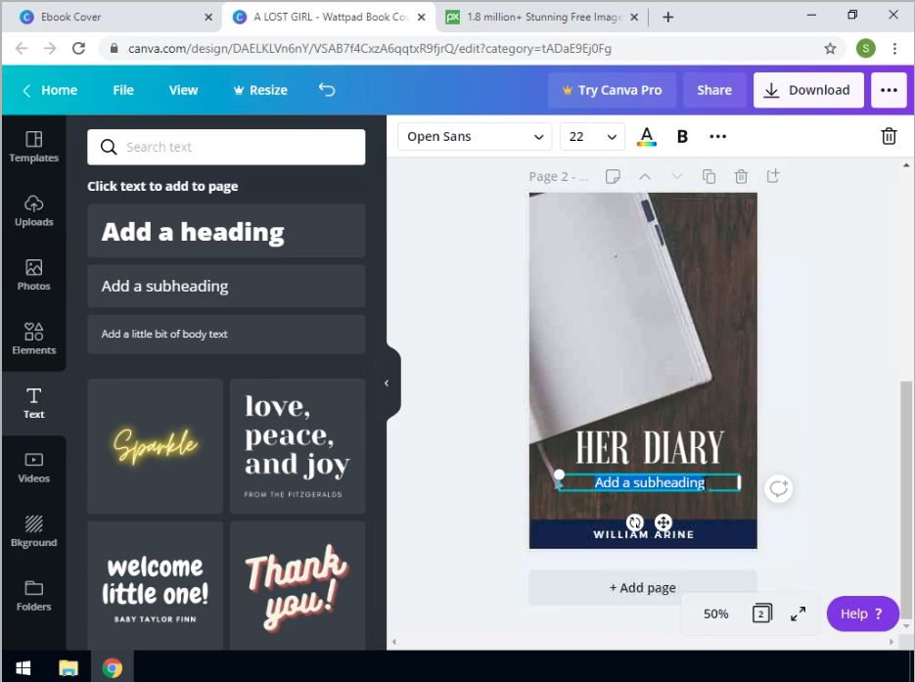Open text color picker

click(x=647, y=137)
